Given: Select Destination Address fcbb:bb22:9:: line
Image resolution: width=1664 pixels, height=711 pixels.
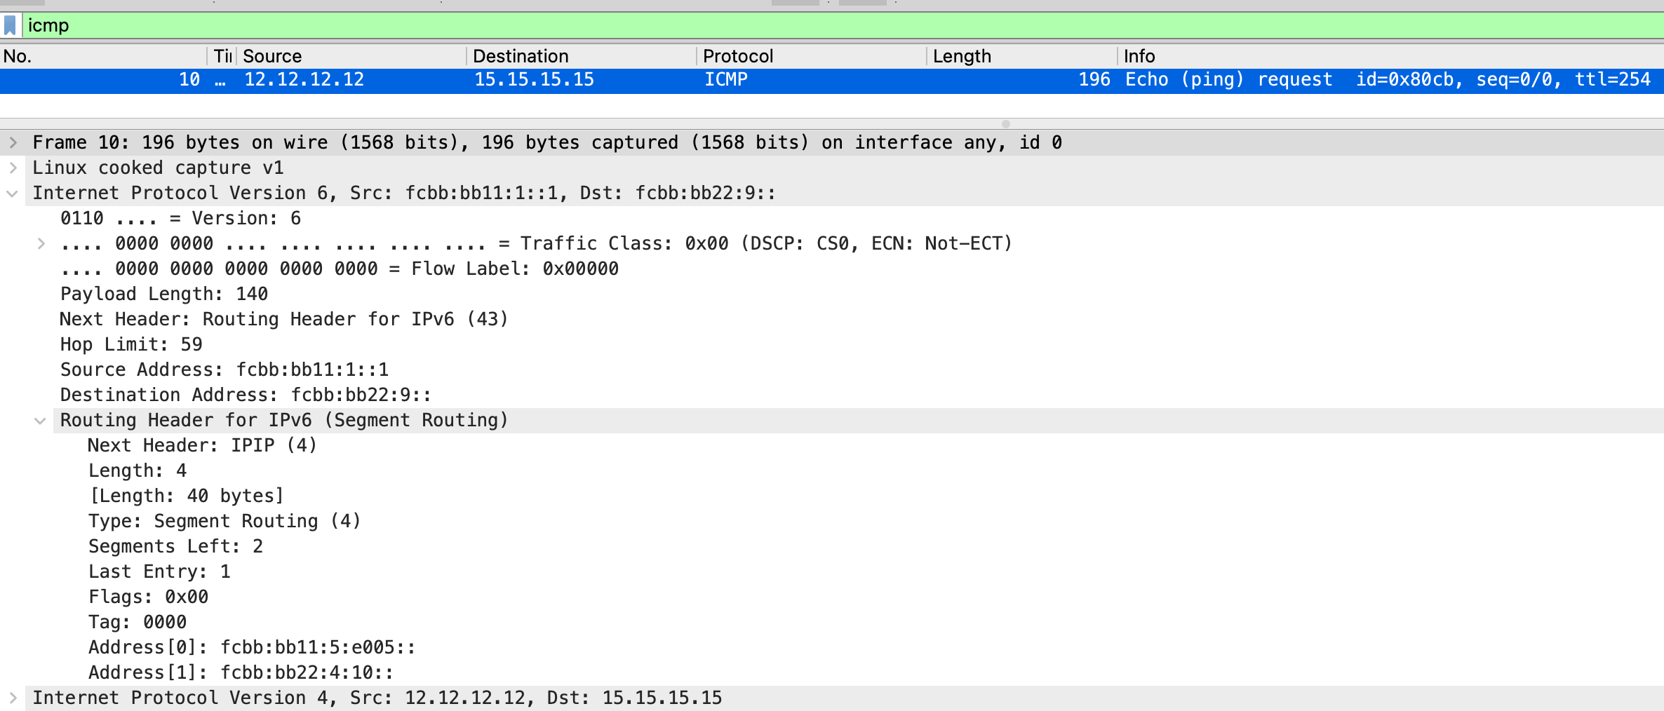Looking at the screenshot, I should (x=246, y=395).
